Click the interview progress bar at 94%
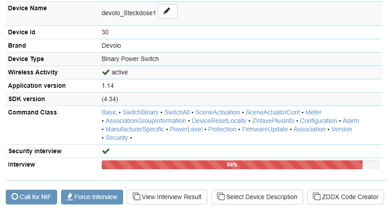Viewport: 388px width, 212px height. [232, 165]
